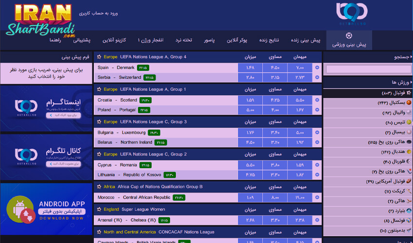Select tennis ball icon in sports list
413x243 pixels.
[409, 122]
